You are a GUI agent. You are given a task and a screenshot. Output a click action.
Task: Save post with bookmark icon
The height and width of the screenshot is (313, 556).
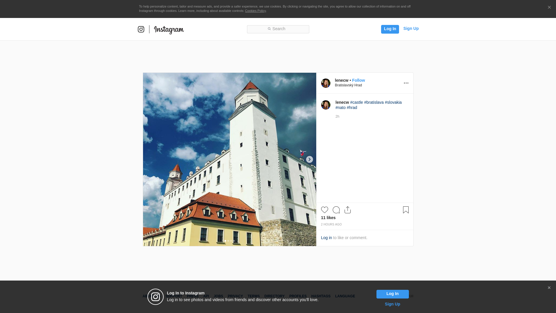click(406, 210)
